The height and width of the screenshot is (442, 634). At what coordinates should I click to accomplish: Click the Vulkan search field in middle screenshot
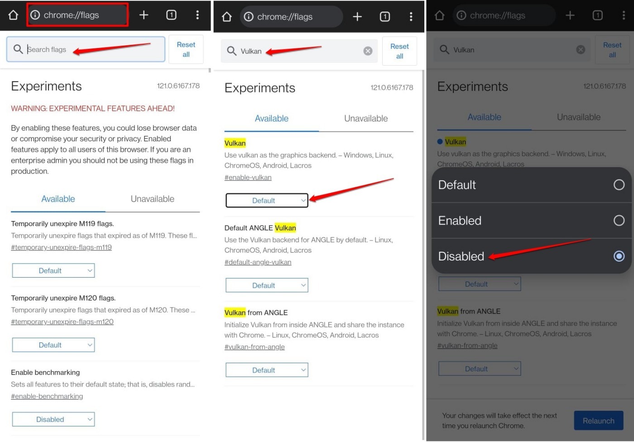(x=299, y=51)
